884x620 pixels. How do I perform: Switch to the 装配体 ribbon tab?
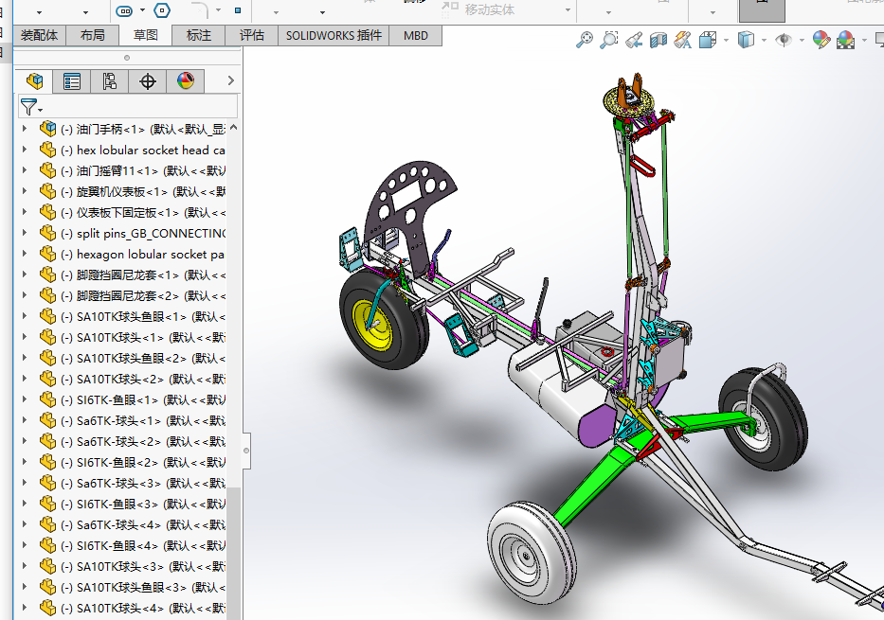coord(39,36)
